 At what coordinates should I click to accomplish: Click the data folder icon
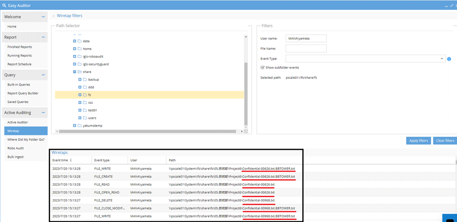pyautogui.click(x=79, y=41)
